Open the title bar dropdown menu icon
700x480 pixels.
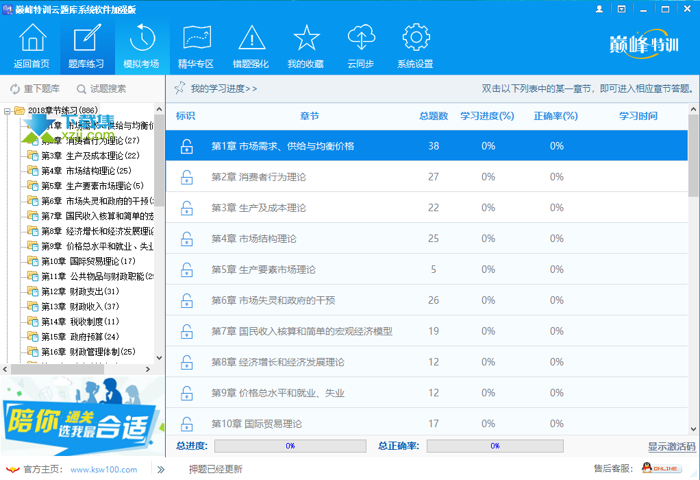click(x=621, y=9)
